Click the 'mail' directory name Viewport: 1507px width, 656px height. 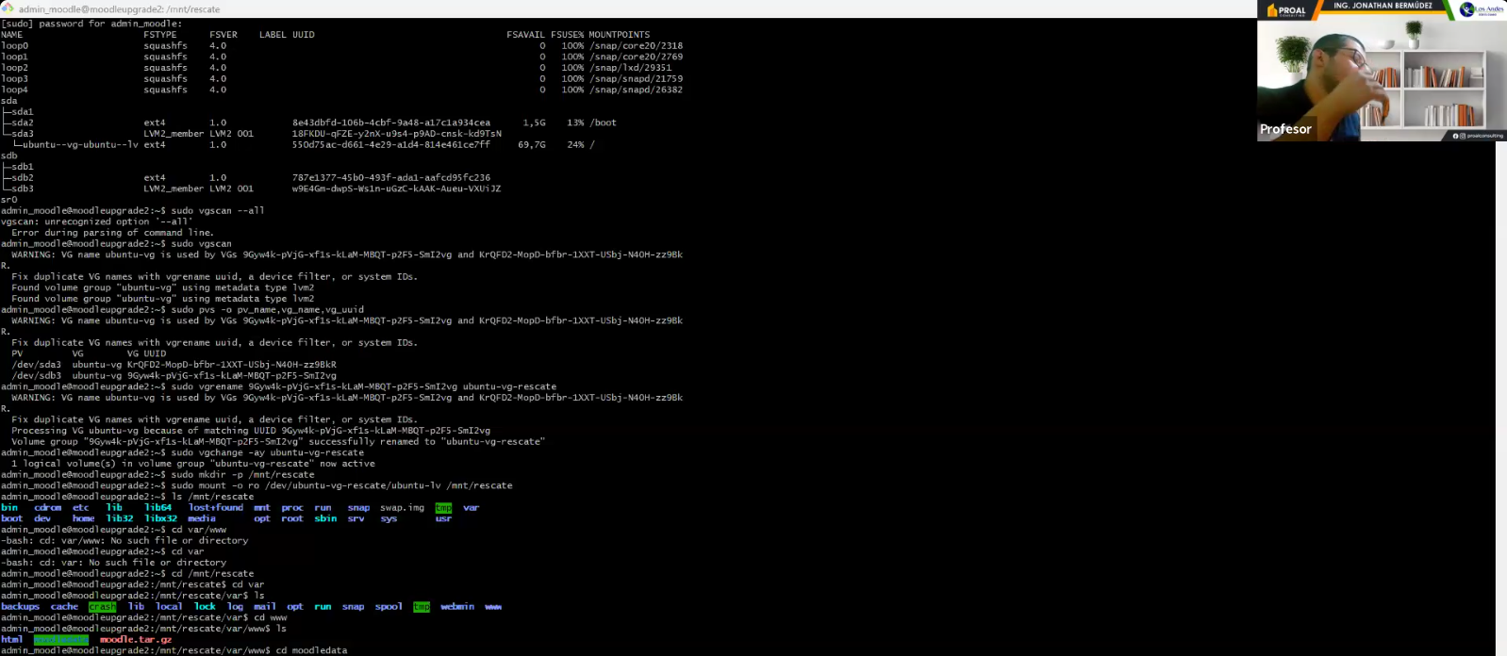point(265,606)
